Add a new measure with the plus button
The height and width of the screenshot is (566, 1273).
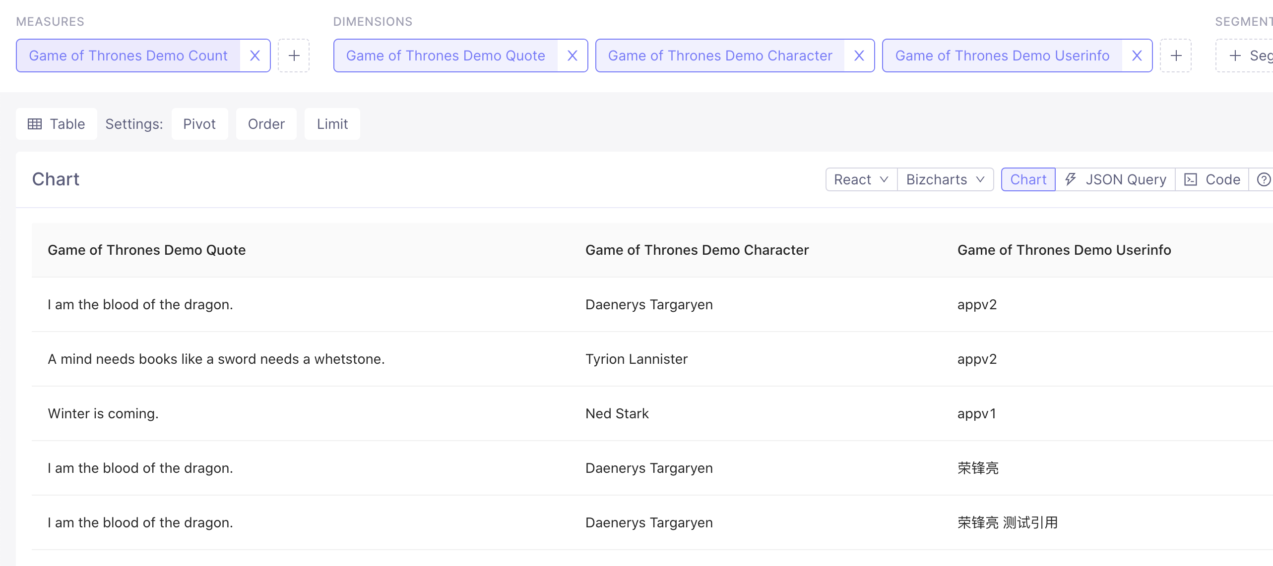[x=294, y=56]
